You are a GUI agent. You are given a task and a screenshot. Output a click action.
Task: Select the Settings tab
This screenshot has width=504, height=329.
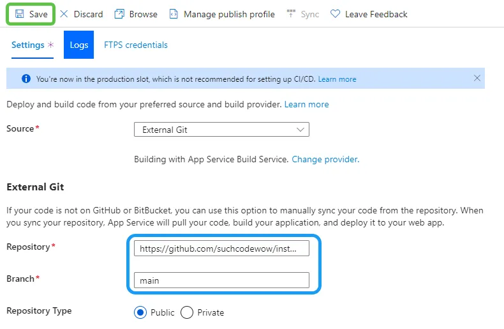pyautogui.click(x=28, y=45)
